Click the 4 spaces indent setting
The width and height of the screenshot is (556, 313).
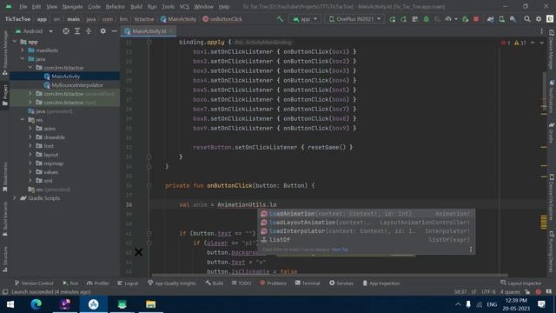(x=510, y=292)
